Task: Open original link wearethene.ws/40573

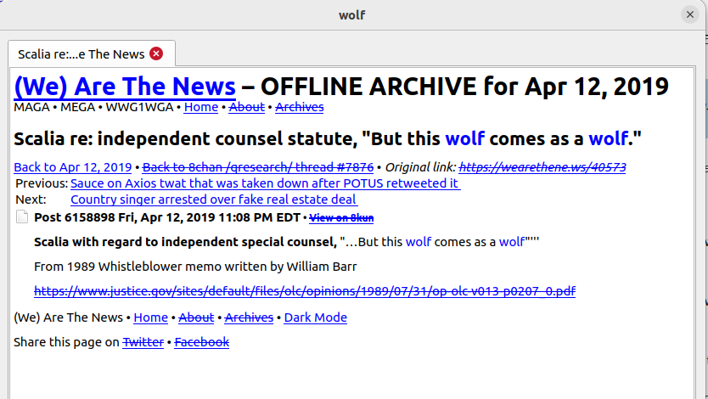Action: (542, 167)
